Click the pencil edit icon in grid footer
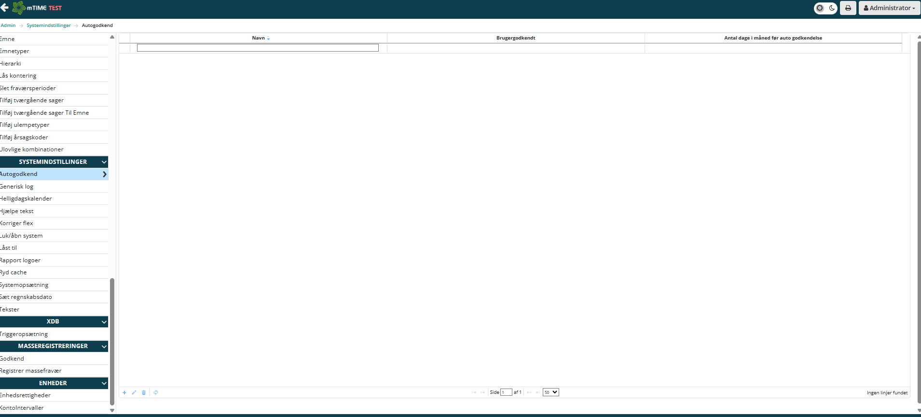The height and width of the screenshot is (417, 921). 134,392
